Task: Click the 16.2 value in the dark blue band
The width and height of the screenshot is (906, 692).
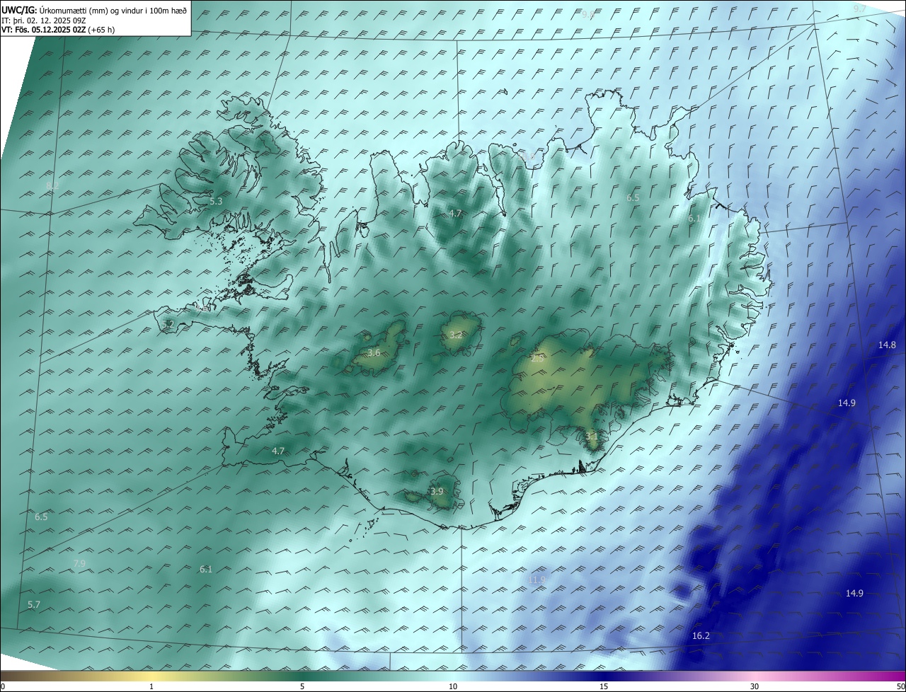Action: pos(701,635)
